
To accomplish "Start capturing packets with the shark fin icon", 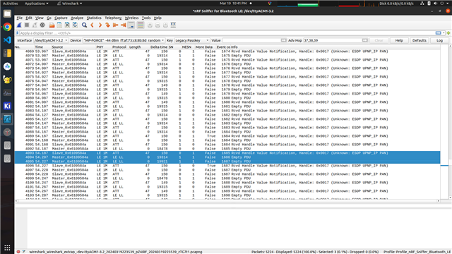I will click(x=19, y=25).
